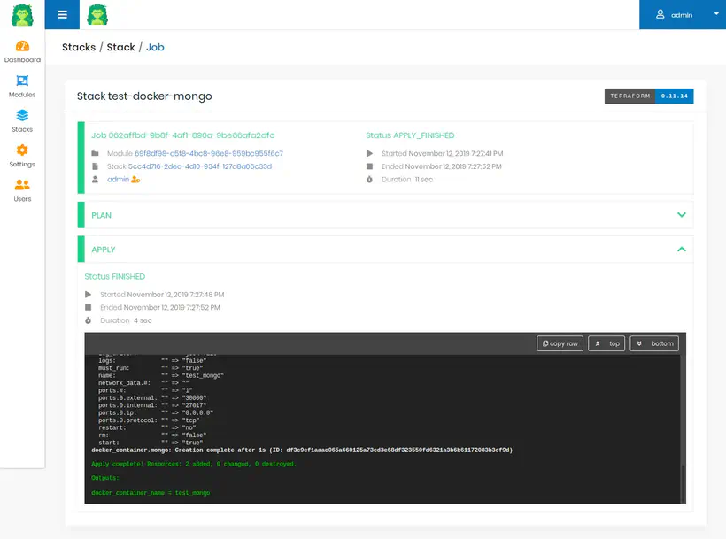The width and height of the screenshot is (726, 539).
Task: Navigate to Stacks breadcrumb
Action: [x=79, y=47]
